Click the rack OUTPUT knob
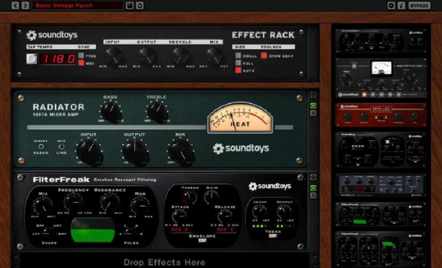The image size is (442, 268). [147, 56]
